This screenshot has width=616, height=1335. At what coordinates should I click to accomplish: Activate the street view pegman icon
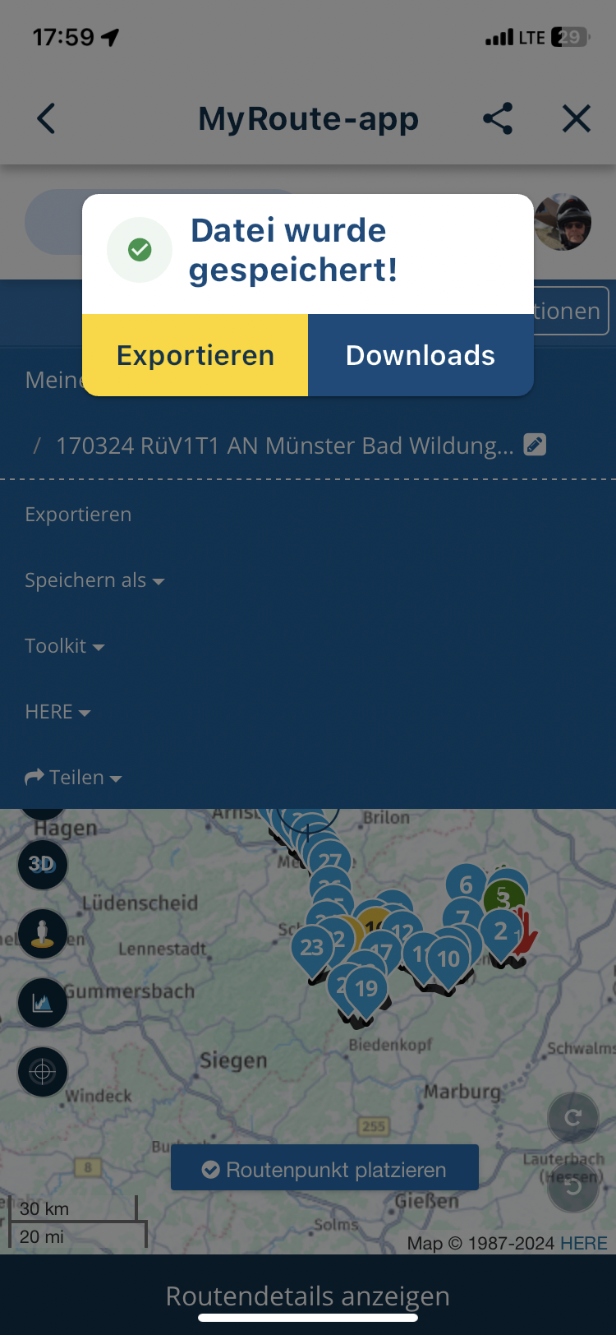pyautogui.click(x=43, y=933)
